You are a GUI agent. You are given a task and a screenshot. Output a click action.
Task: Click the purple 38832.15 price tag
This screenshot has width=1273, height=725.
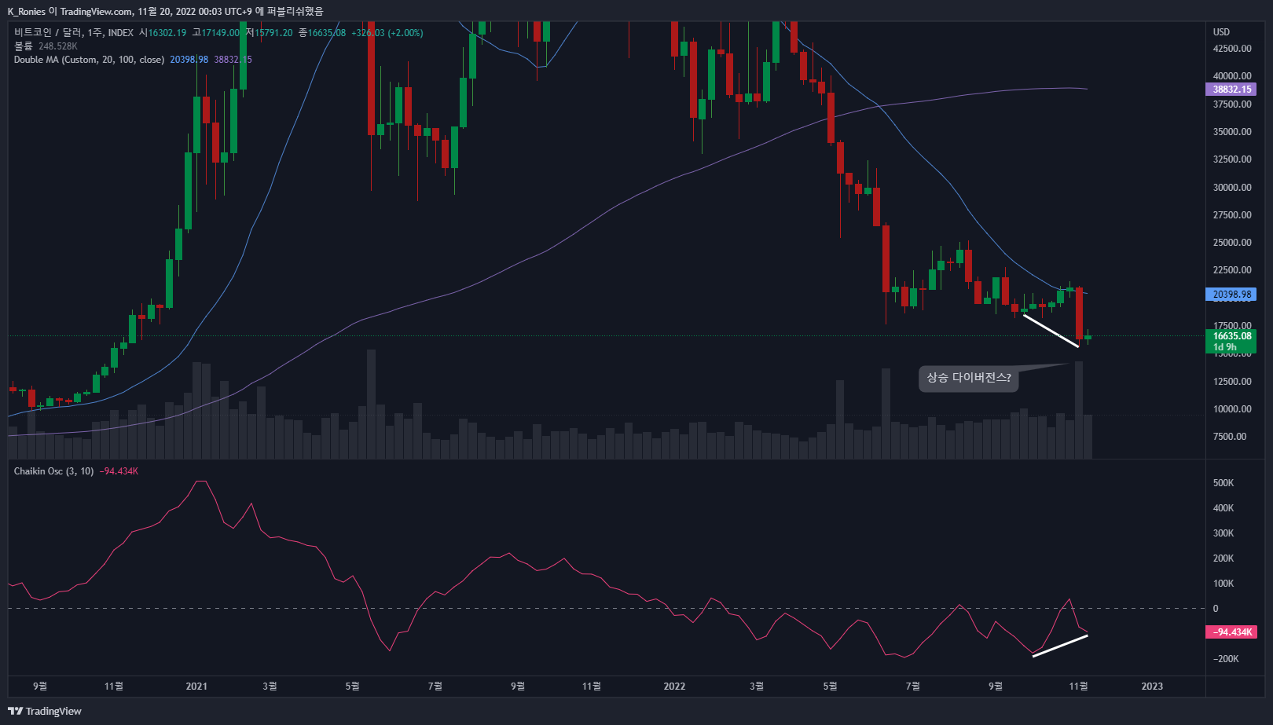[1231, 90]
